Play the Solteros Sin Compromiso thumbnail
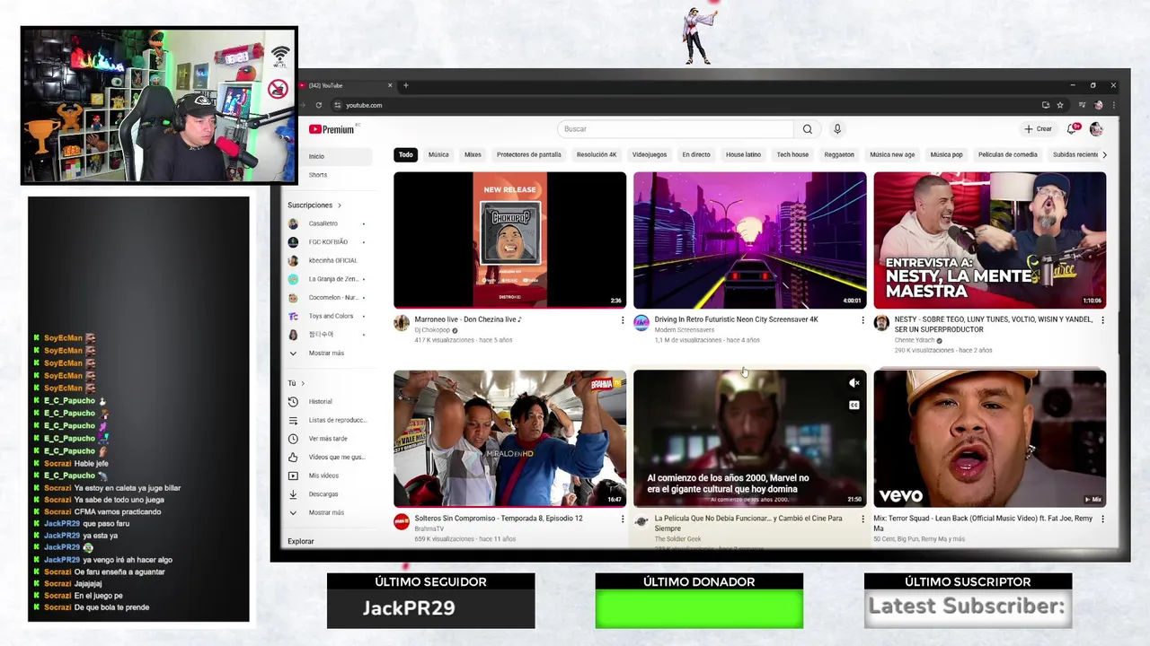 (509, 439)
